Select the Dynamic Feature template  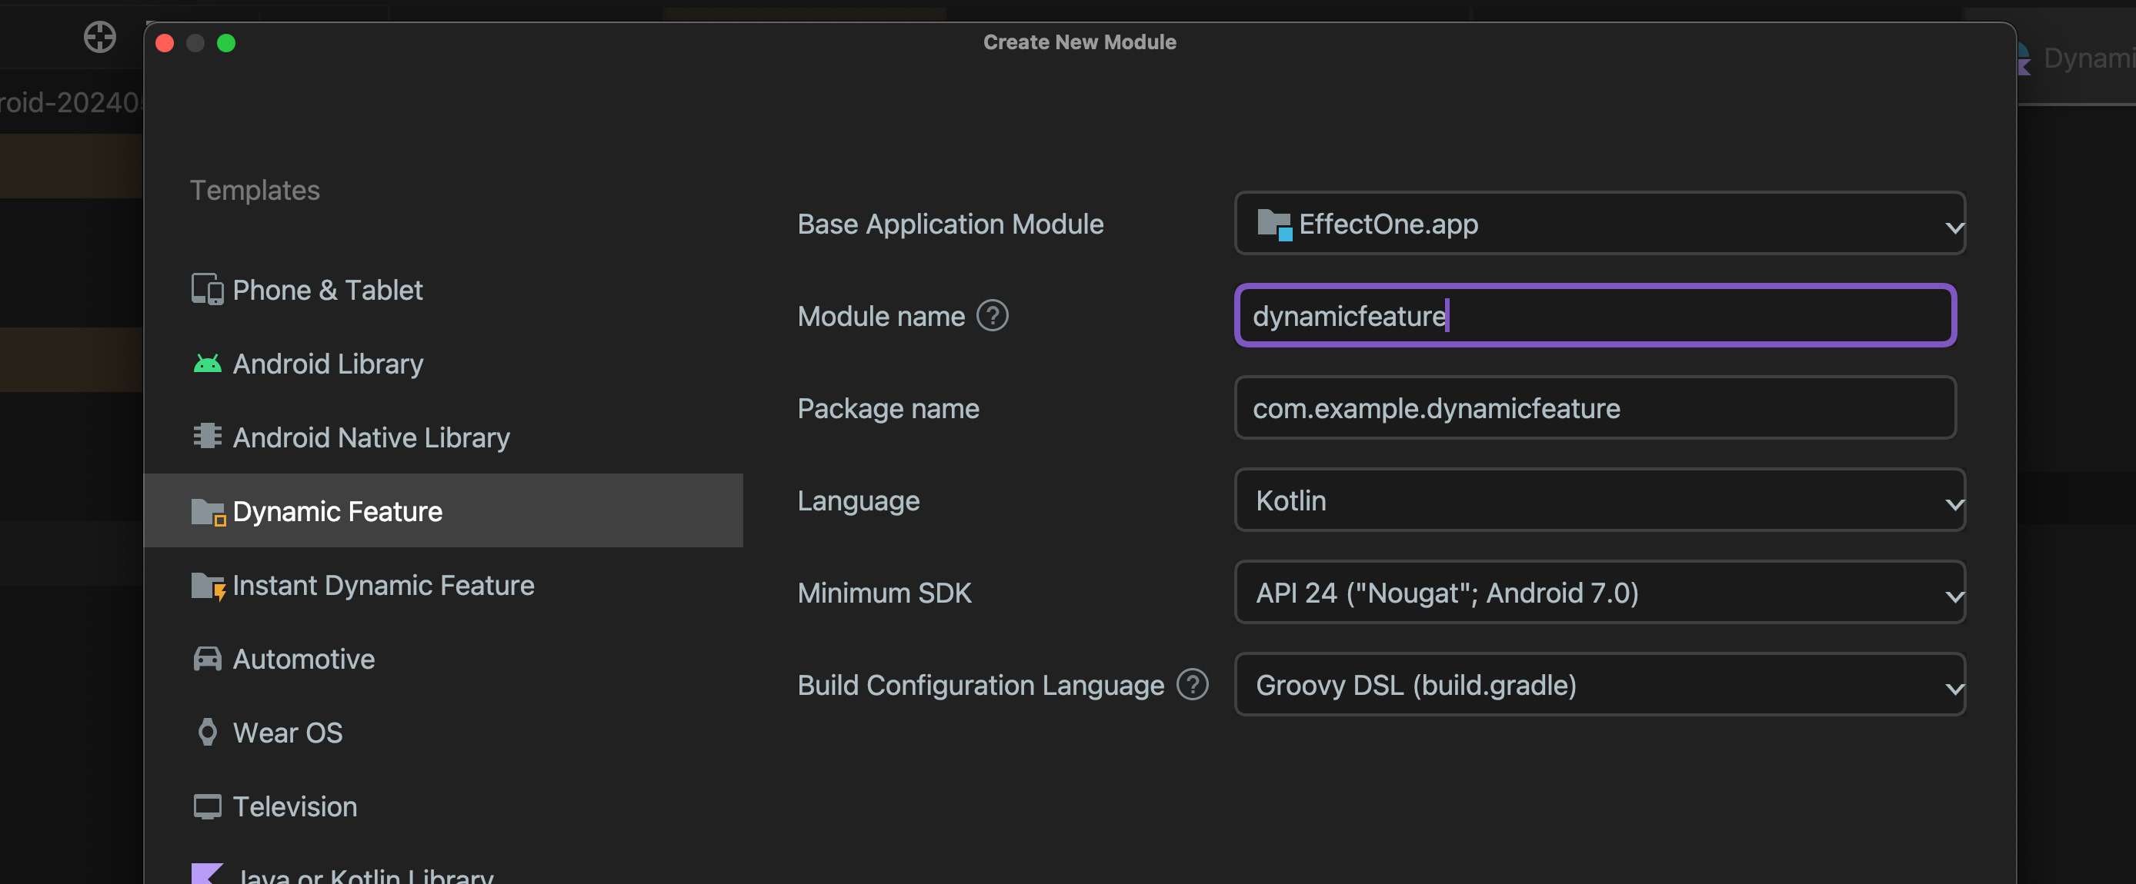pyautogui.click(x=338, y=510)
